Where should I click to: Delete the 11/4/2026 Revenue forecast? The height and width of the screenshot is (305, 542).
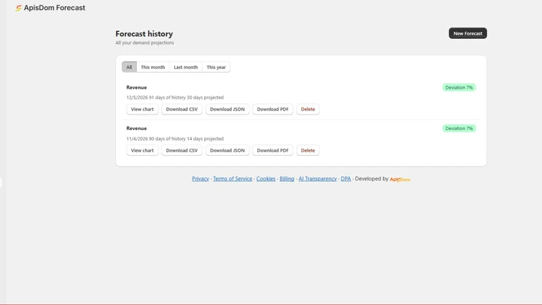[308, 150]
